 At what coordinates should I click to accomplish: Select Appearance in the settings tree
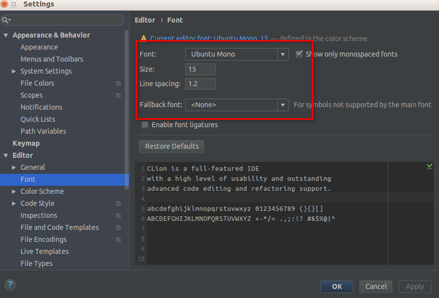[x=39, y=47]
